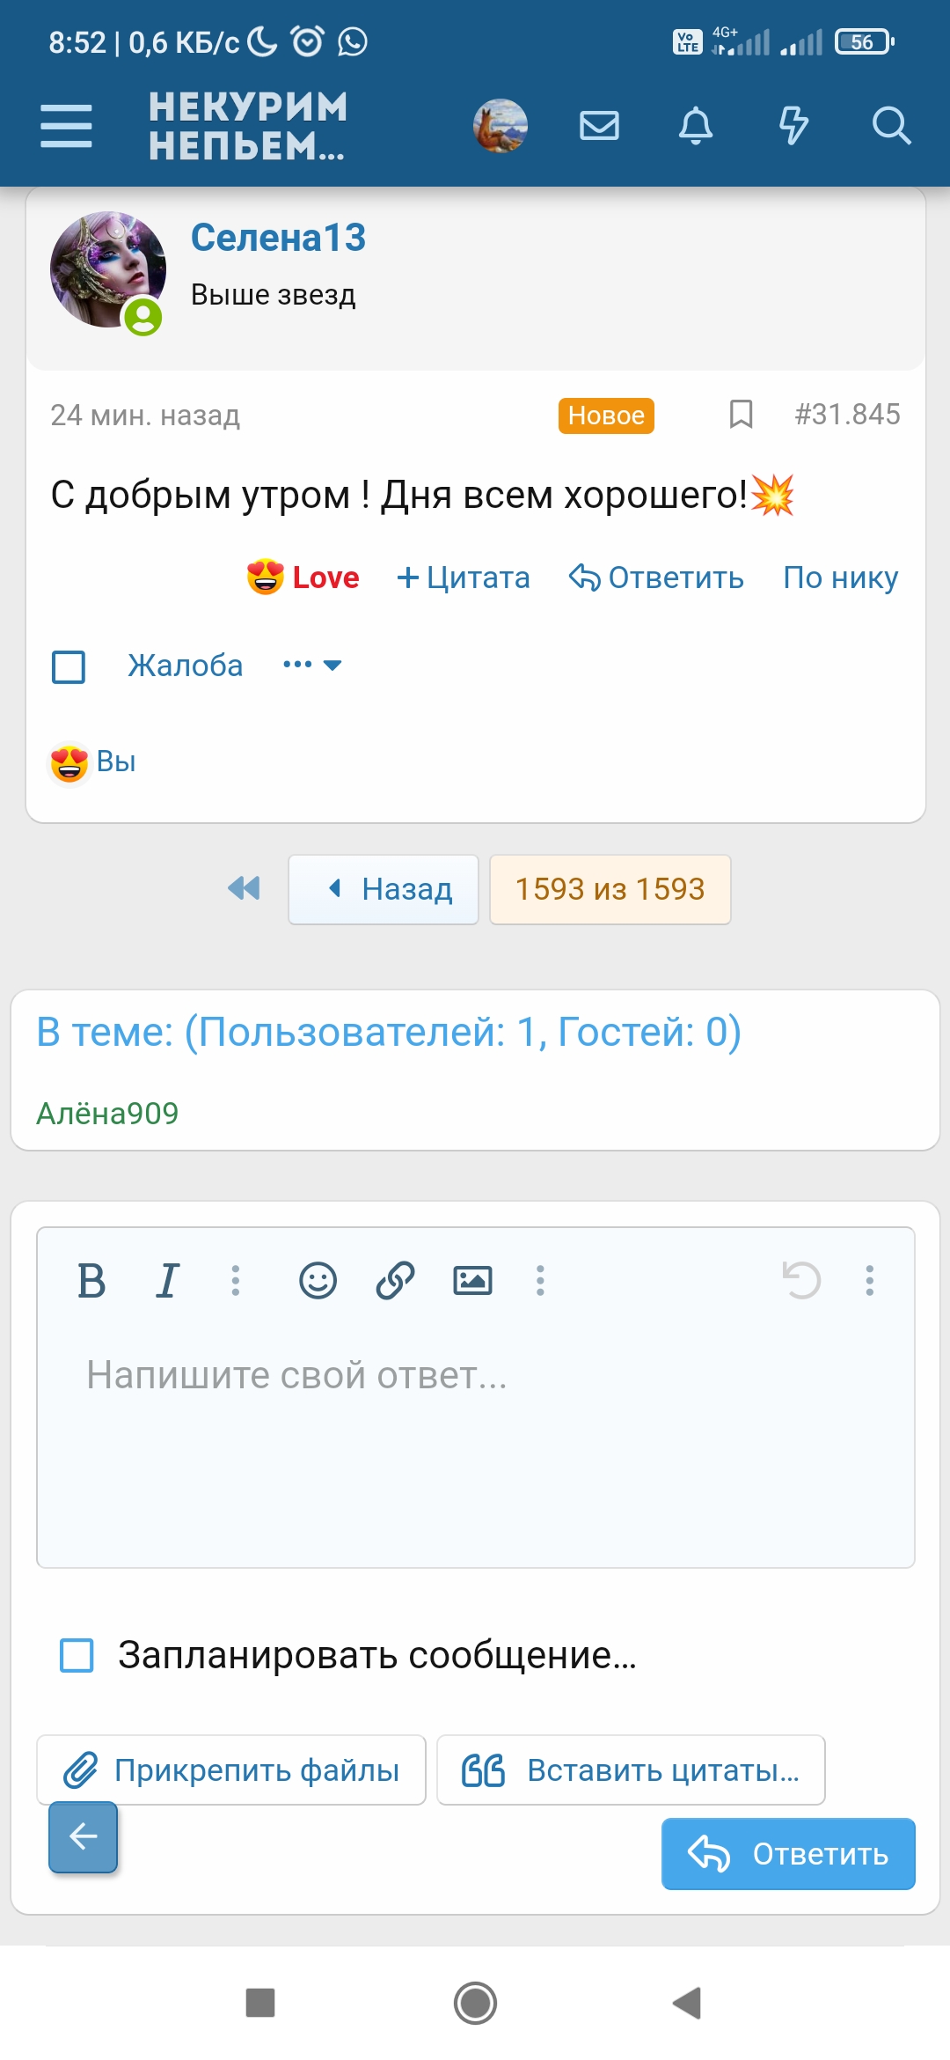The height and width of the screenshot is (2060, 950).
Task: Insert image using the picture icon
Action: pos(472,1280)
